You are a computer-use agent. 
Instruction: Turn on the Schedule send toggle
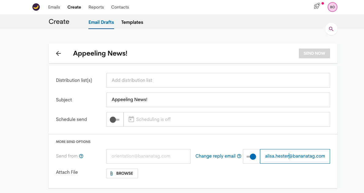pyautogui.click(x=115, y=119)
